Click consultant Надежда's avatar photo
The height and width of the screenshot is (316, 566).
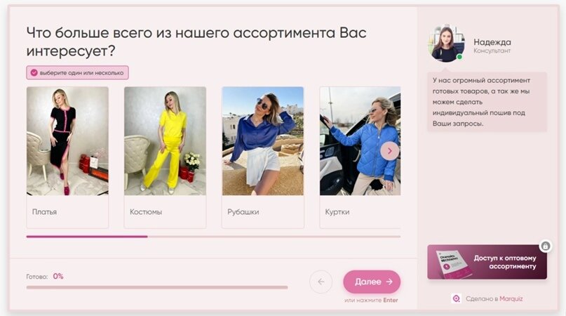(x=446, y=43)
